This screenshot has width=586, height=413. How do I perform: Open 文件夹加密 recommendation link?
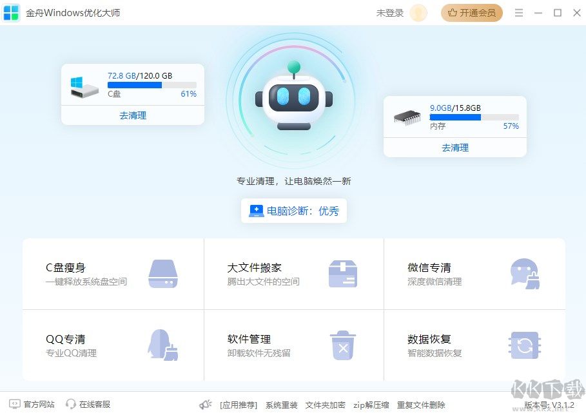click(325, 405)
